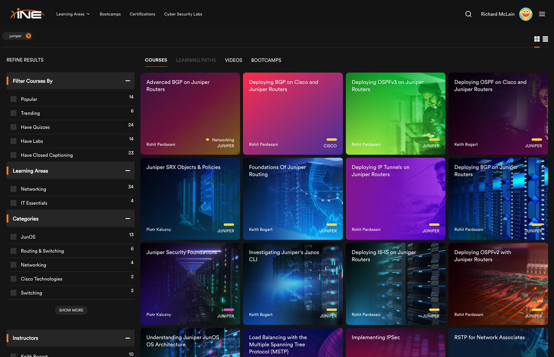
Task: Open Deploying OSPFv2 with Juniper Routers
Action: [x=498, y=284]
